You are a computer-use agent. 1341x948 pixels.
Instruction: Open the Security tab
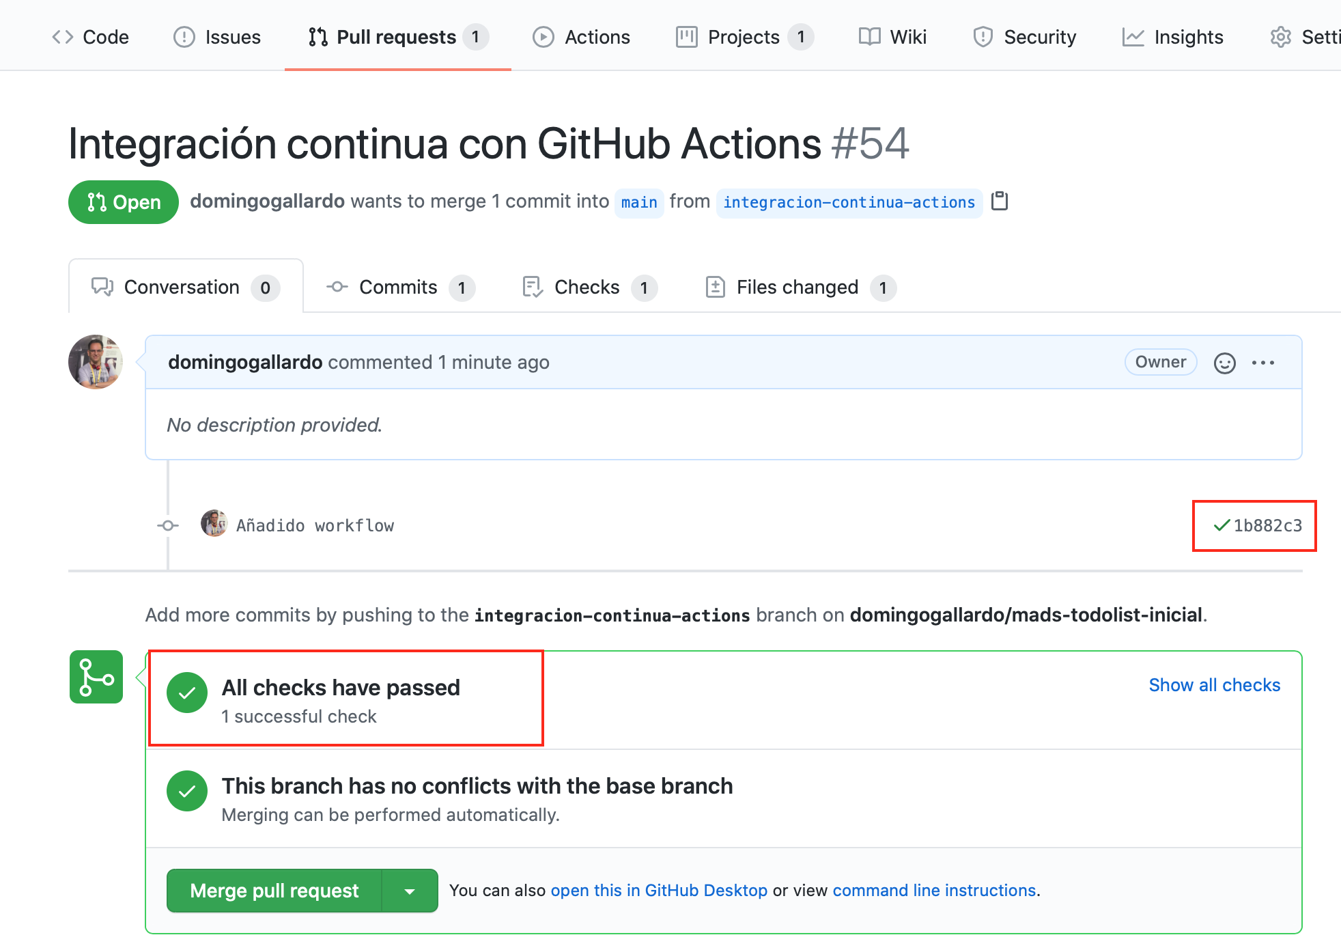[x=1024, y=37]
